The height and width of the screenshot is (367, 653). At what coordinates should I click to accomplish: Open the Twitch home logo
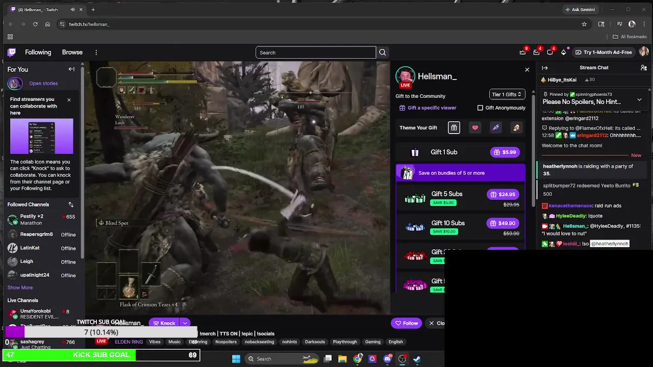(12, 52)
